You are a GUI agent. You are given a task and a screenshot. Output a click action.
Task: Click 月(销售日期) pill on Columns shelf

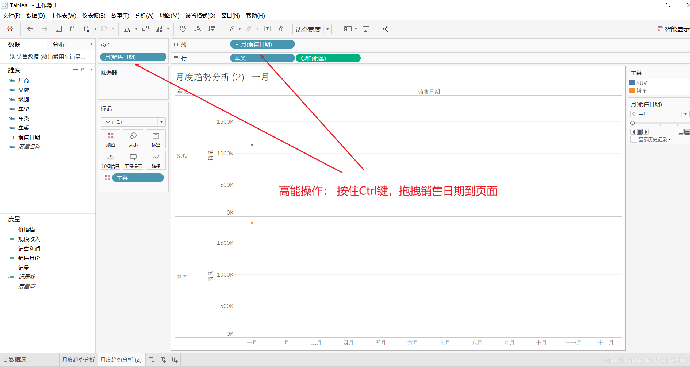[x=262, y=44]
